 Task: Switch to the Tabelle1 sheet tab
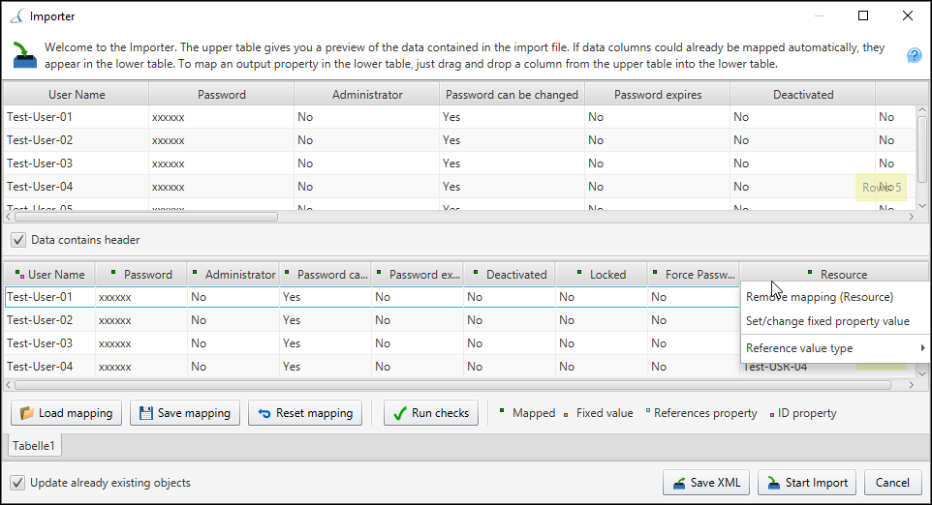pos(34,446)
